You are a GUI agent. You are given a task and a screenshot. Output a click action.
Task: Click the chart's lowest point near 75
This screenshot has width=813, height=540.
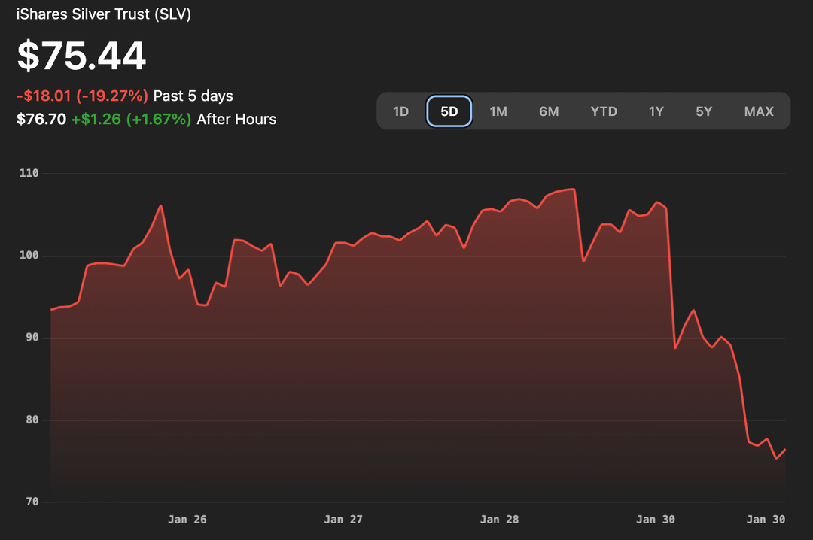776,458
